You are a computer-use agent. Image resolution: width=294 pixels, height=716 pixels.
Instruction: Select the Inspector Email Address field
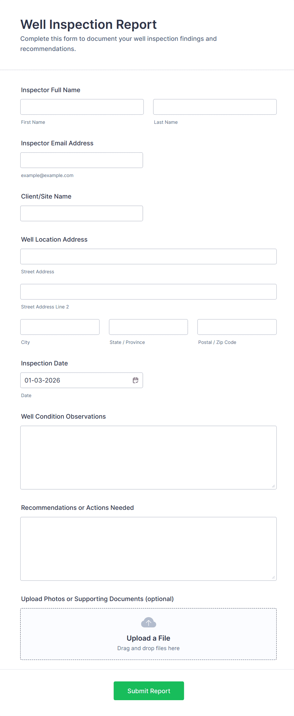82,160
